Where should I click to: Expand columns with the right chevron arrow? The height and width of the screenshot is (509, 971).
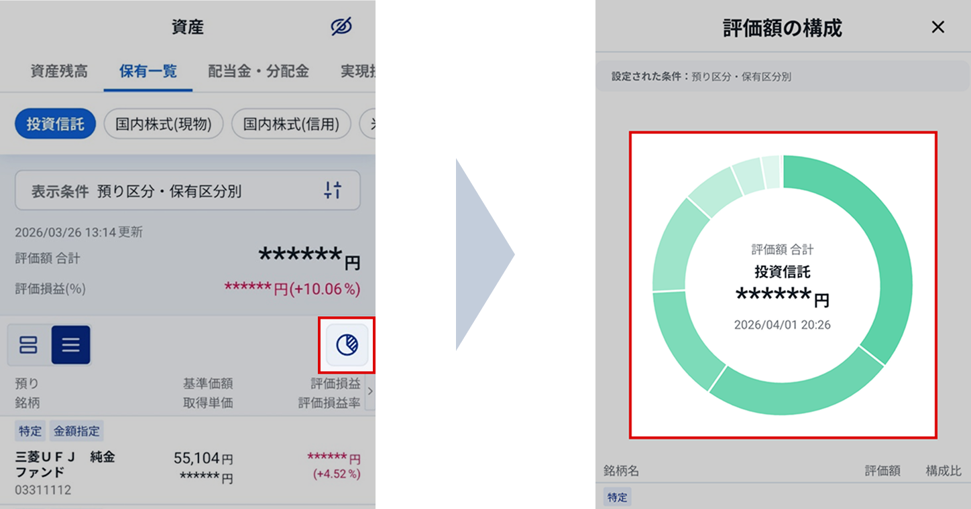pos(369,392)
